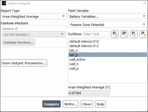The width and height of the screenshot is (148, 112).
Task: Click the Write... button
Action: point(71,104)
